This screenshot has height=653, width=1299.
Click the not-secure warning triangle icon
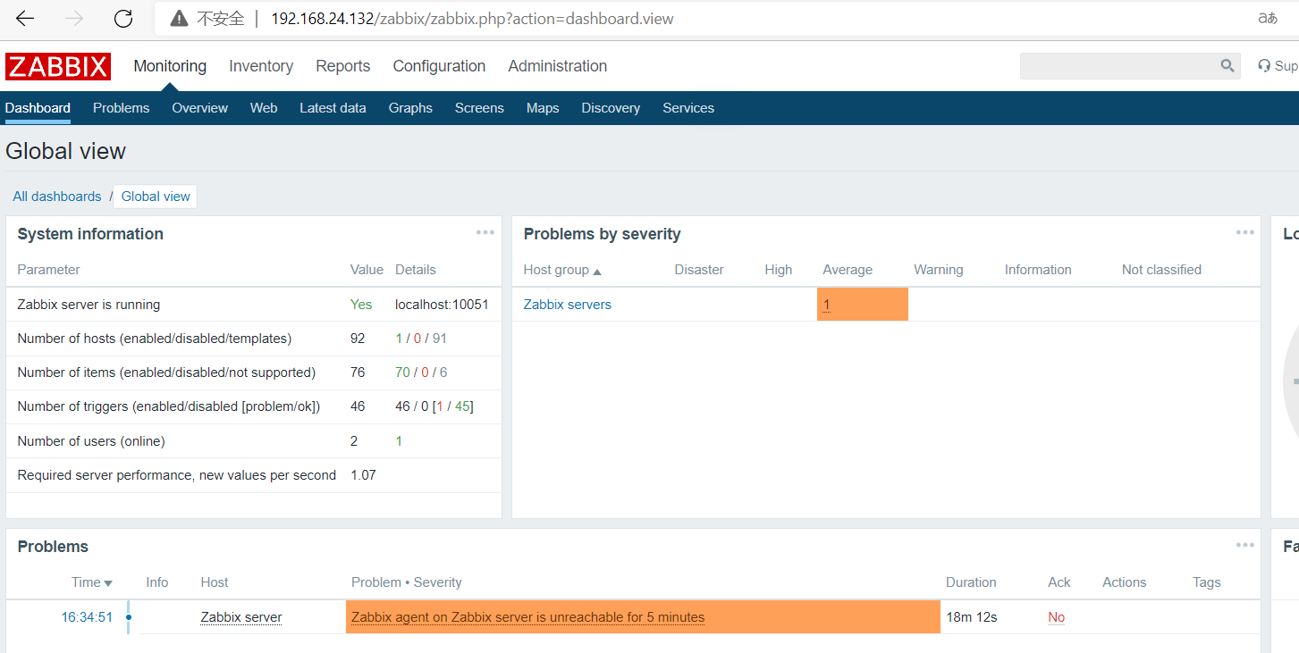pos(179,19)
